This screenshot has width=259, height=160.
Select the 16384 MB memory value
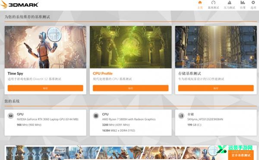pyautogui.click(x=118, y=131)
